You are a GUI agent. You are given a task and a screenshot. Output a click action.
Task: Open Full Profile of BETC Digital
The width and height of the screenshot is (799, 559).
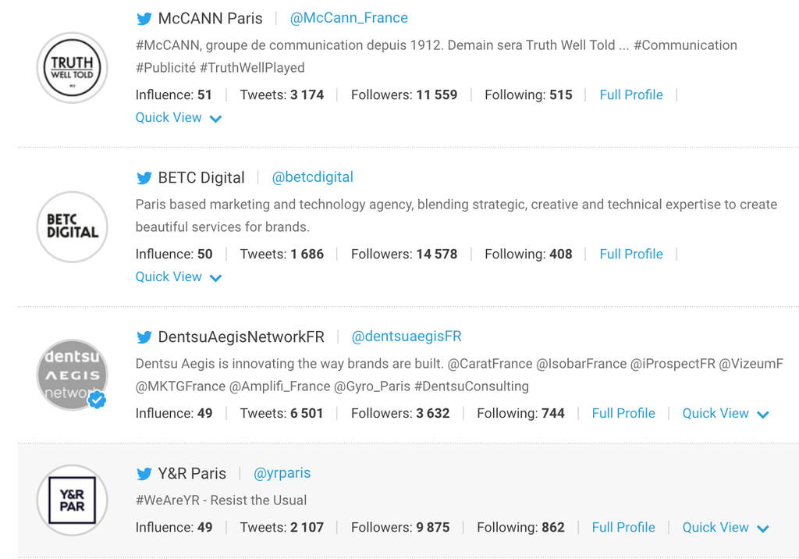631,255
